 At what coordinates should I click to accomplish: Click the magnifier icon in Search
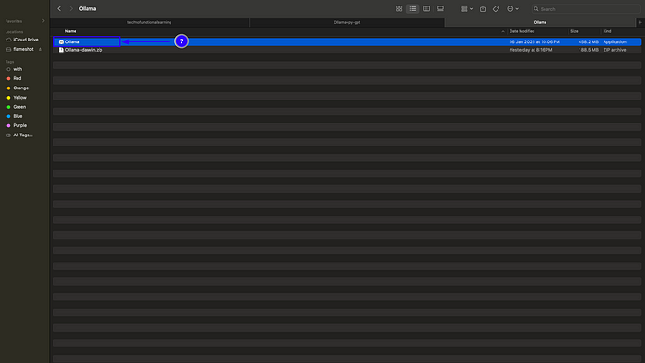(536, 9)
